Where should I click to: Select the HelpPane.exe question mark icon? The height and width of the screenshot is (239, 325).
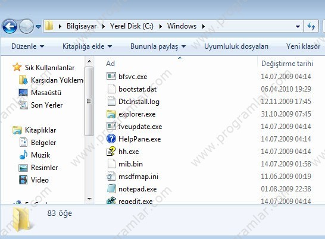pos(111,139)
